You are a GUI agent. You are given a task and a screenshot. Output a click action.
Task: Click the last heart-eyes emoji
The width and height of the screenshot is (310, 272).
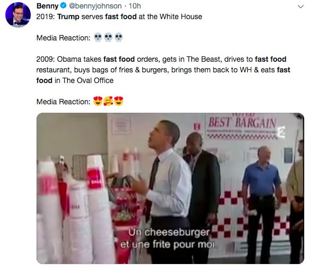[118, 101]
